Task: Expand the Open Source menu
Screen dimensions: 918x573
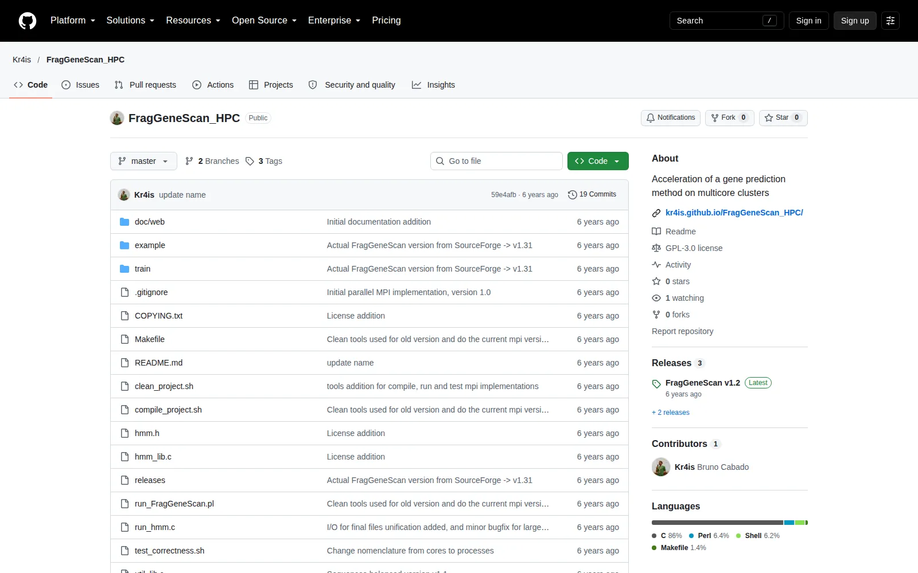Action: pyautogui.click(x=264, y=21)
